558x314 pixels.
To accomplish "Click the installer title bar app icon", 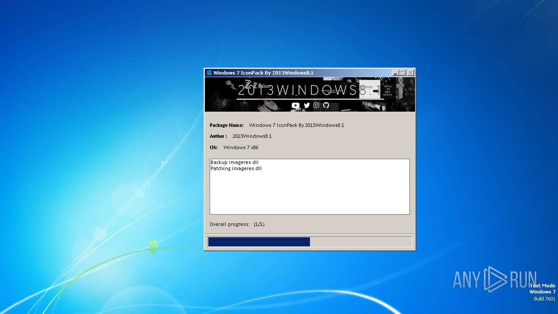I will (x=209, y=73).
